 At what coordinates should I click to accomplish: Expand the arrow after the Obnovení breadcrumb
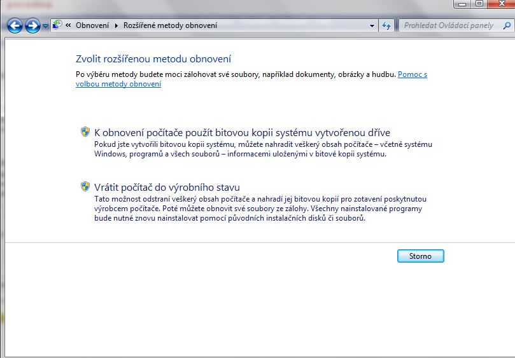pyautogui.click(x=116, y=25)
